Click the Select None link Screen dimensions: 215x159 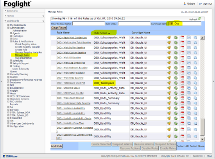tap(197, 146)
